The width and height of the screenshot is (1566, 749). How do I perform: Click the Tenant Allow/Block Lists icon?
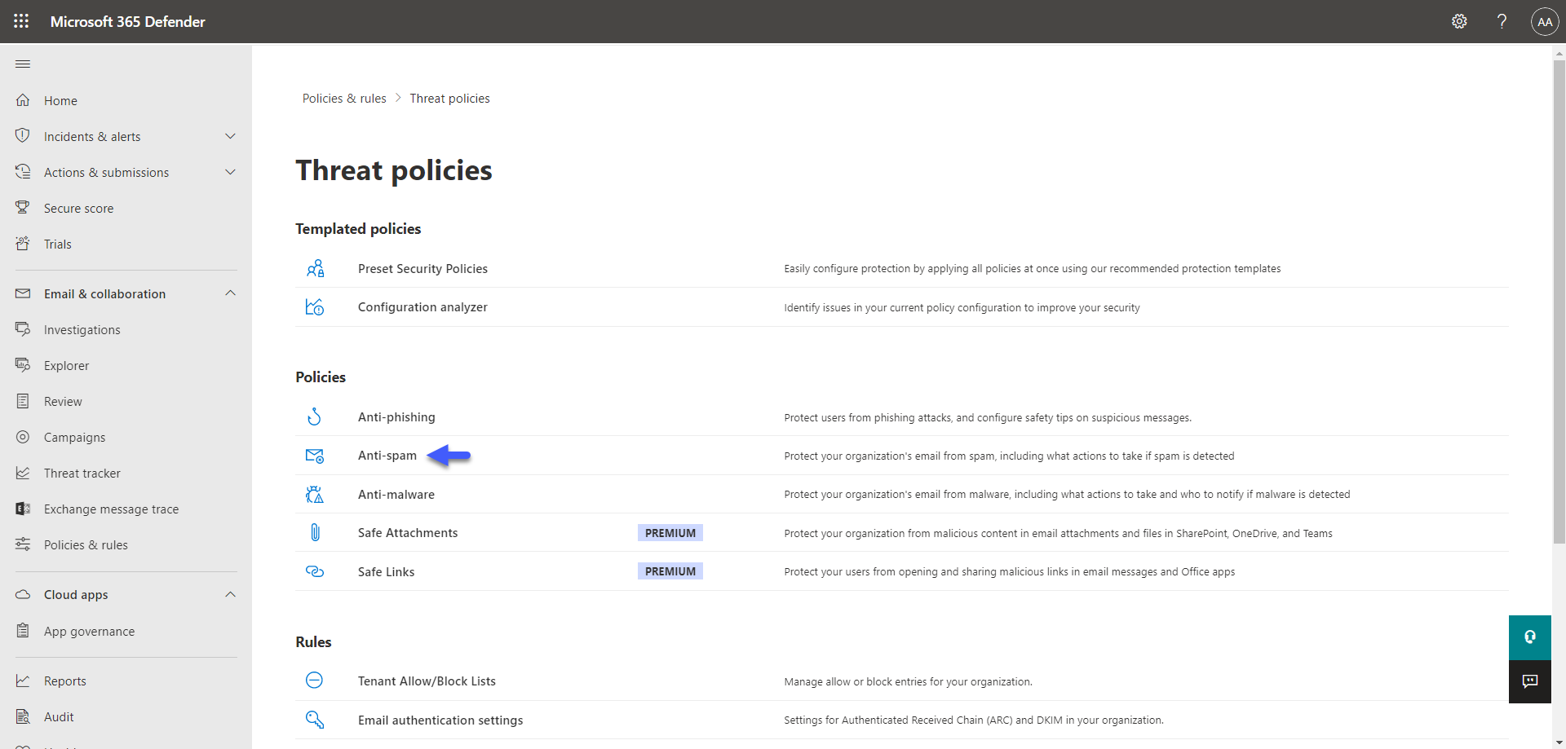coord(314,681)
